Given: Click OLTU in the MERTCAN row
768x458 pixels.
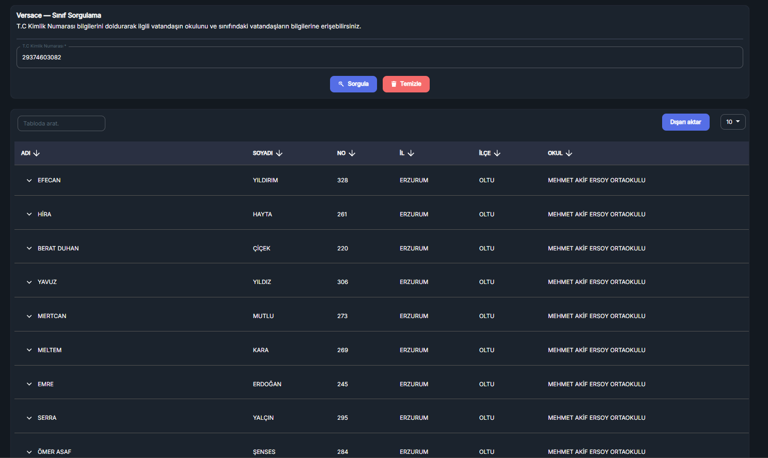Looking at the screenshot, I should (487, 316).
